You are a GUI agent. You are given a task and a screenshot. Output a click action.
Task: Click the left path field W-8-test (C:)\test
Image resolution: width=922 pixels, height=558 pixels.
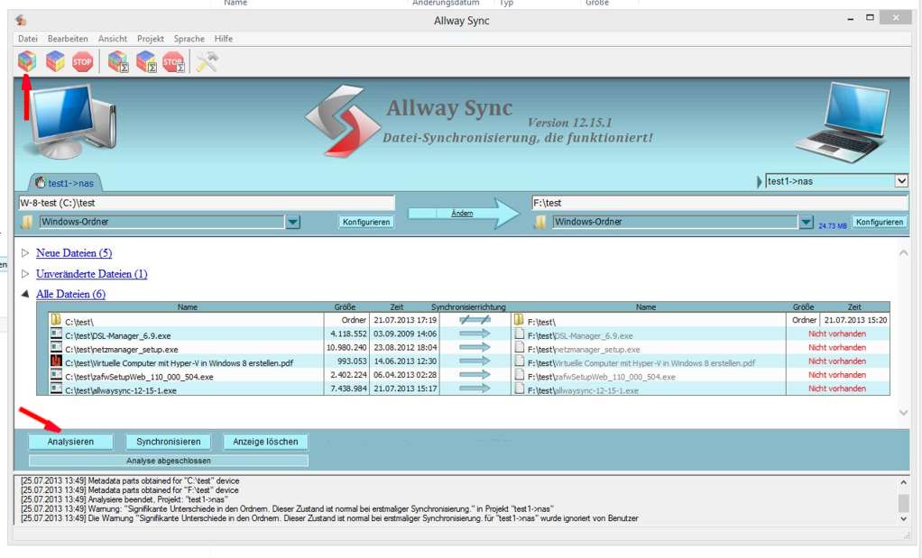(207, 203)
